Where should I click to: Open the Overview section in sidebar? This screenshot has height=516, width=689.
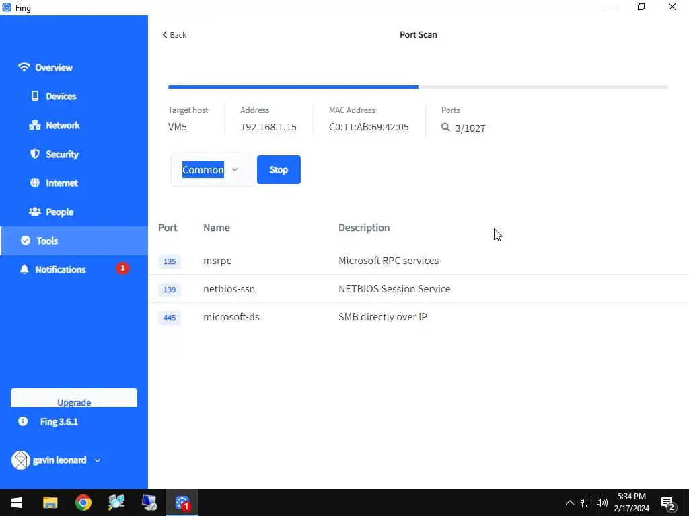point(54,68)
